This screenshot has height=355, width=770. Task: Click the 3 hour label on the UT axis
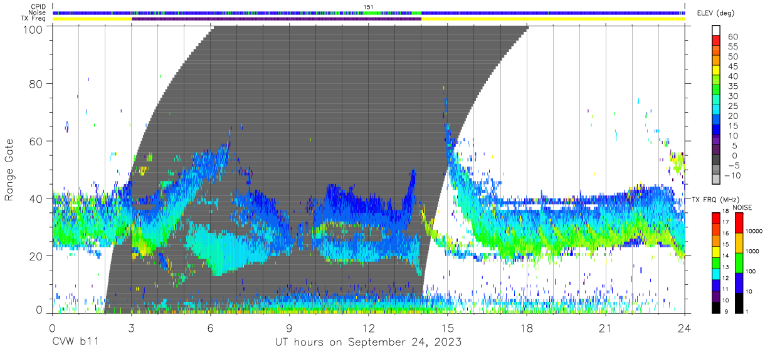pos(131,329)
